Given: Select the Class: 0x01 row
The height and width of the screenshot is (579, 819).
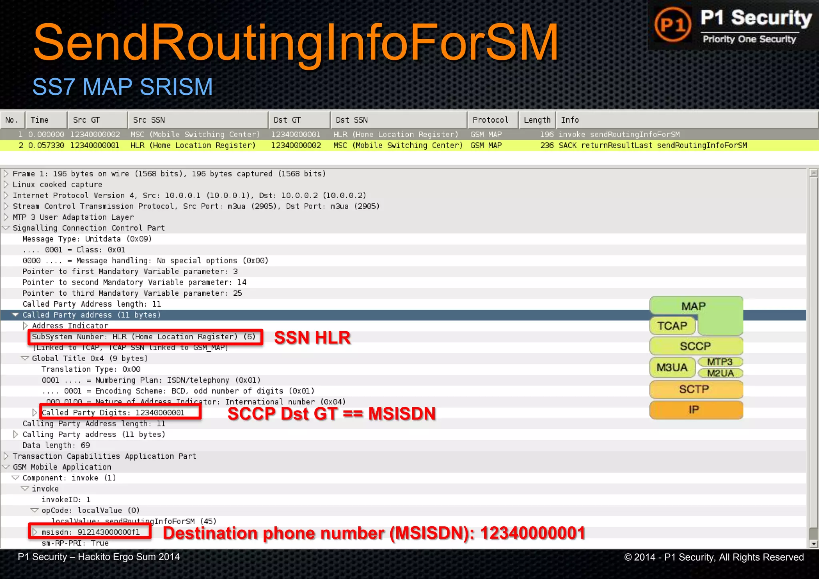Looking at the screenshot, I should [403, 250].
